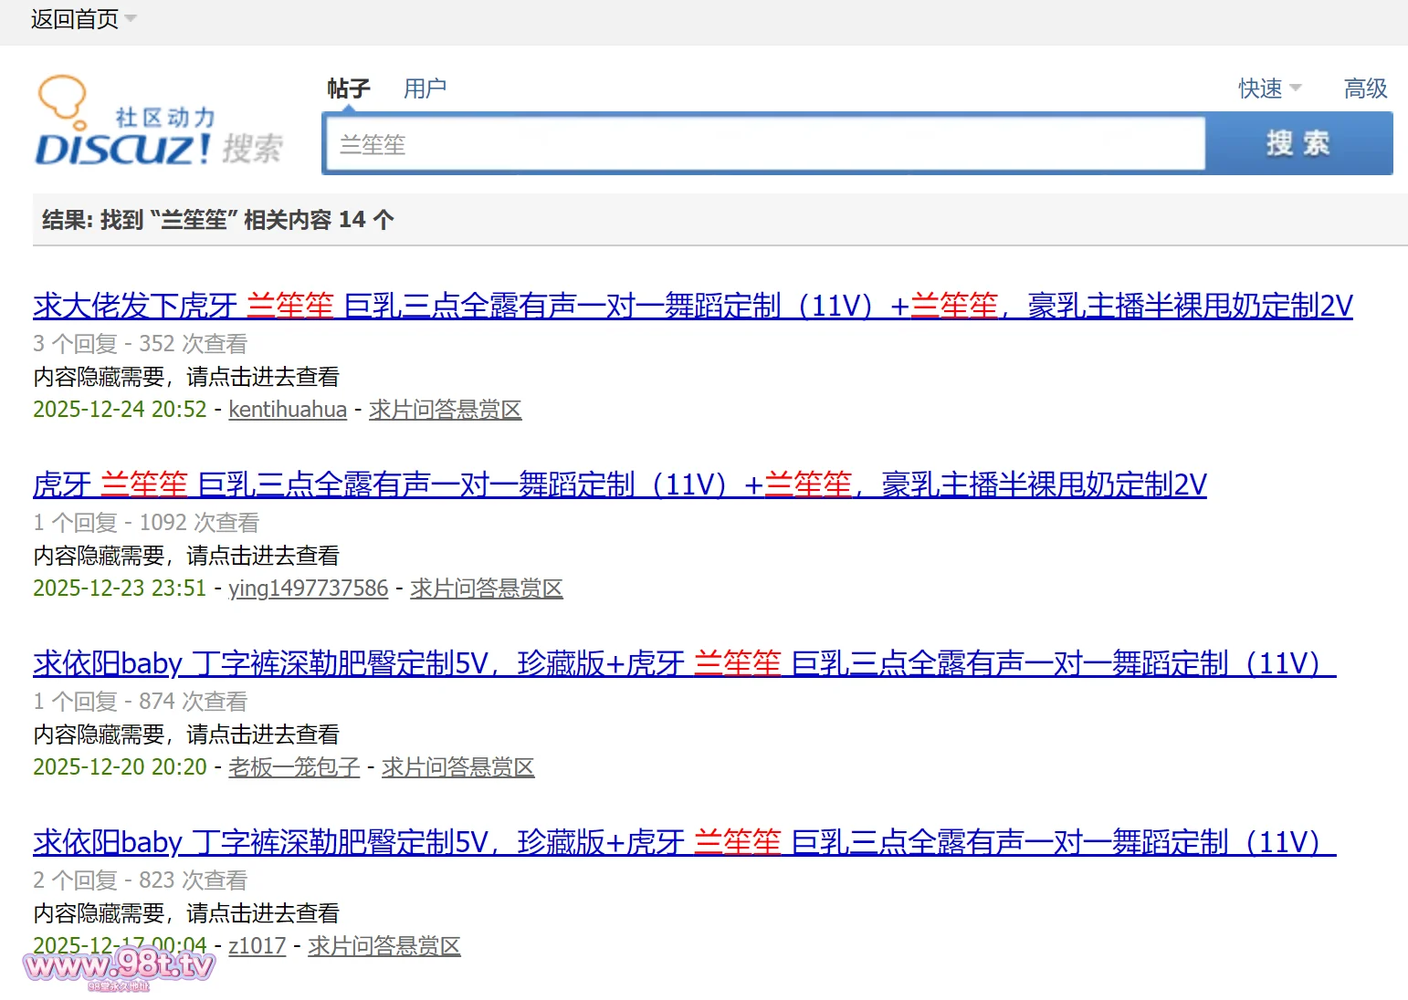This screenshot has width=1408, height=1000.
Task: Open the result title with 1092 views
Action: [x=619, y=484]
